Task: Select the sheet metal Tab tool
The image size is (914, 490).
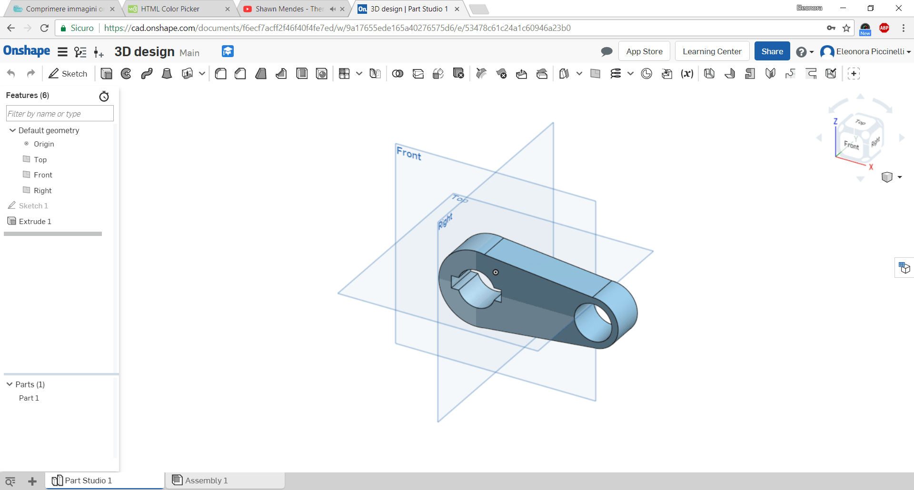Action: tap(750, 74)
